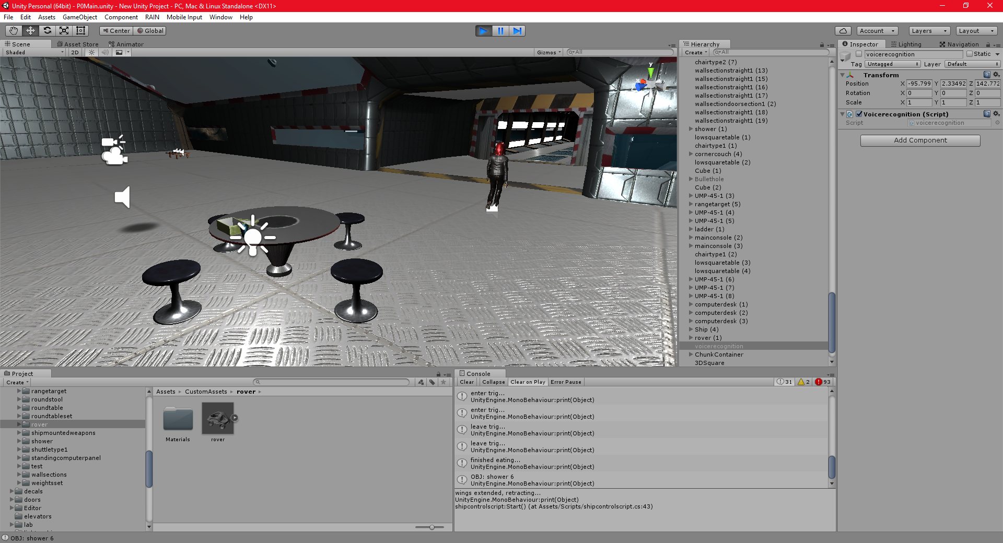Select the Move tool
The width and height of the screenshot is (1003, 543).
[x=30, y=31]
